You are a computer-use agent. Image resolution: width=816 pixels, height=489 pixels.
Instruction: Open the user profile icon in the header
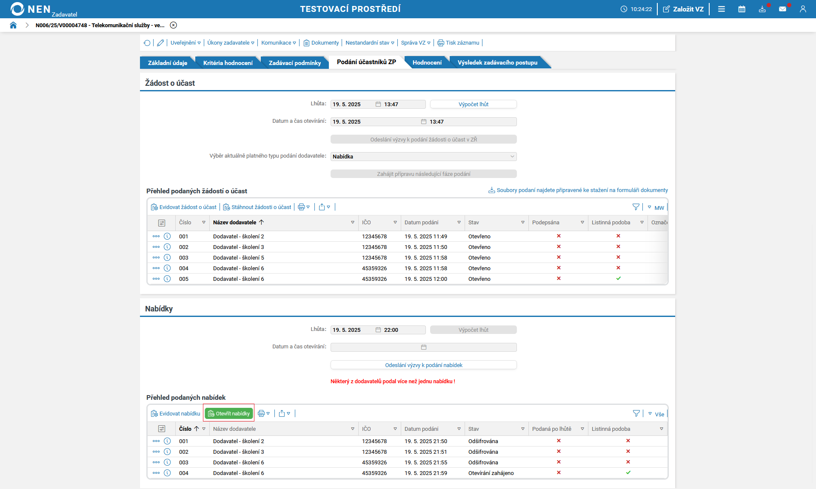802,9
